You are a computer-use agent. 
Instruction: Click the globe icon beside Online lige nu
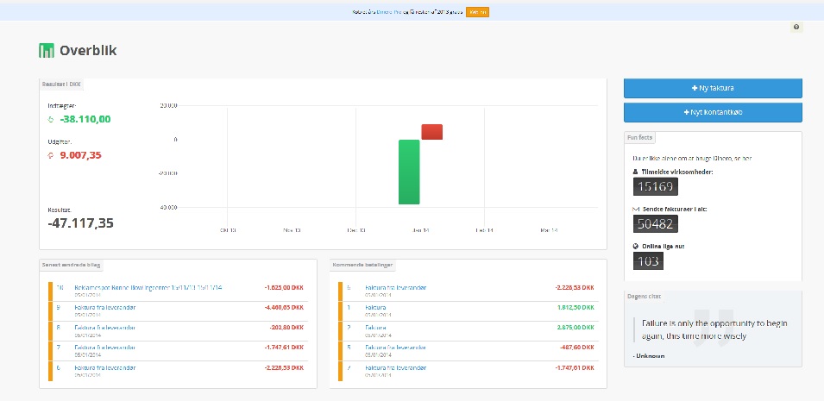(636, 246)
